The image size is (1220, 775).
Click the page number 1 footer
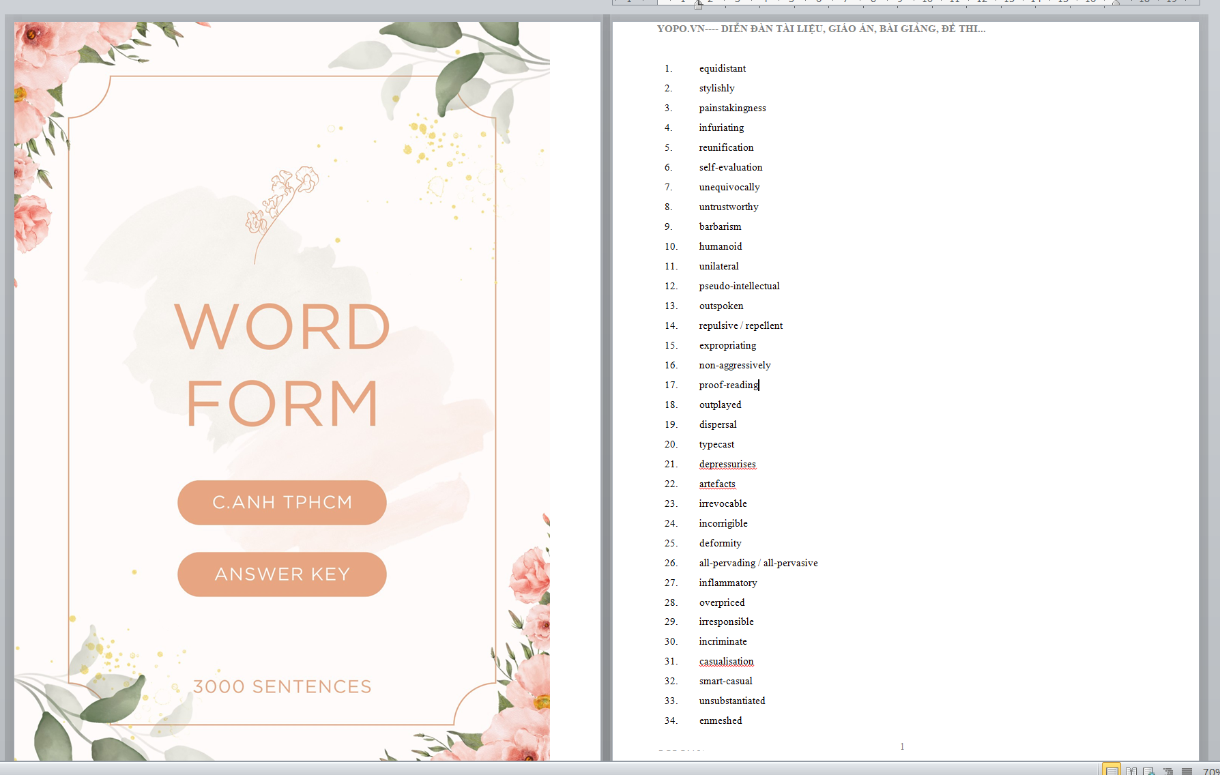[x=902, y=746]
